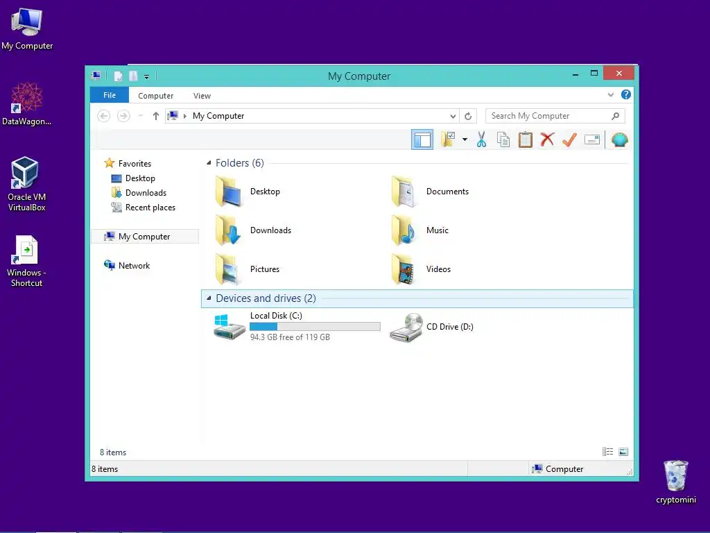This screenshot has height=533, width=710.
Task: Collapse the Folders (6) group
Action: tap(209, 162)
